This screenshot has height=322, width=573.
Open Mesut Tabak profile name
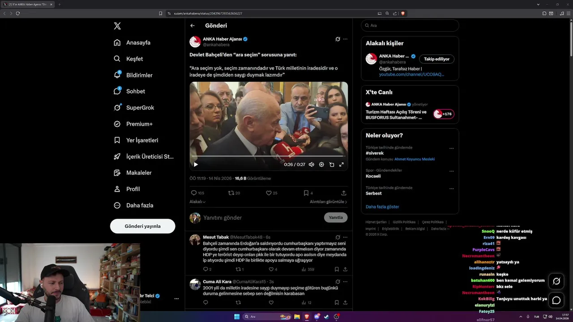tap(216, 237)
